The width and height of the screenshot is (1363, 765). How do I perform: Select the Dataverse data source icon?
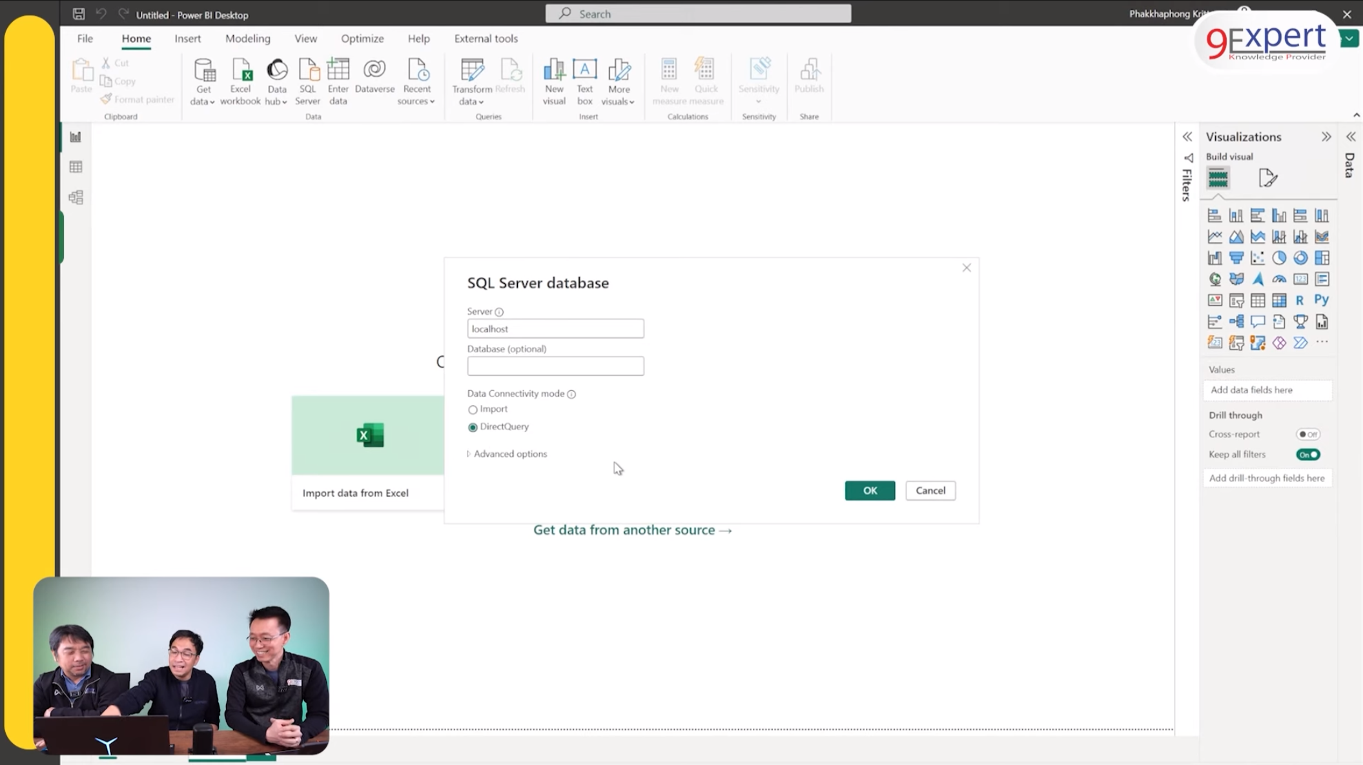[374, 79]
